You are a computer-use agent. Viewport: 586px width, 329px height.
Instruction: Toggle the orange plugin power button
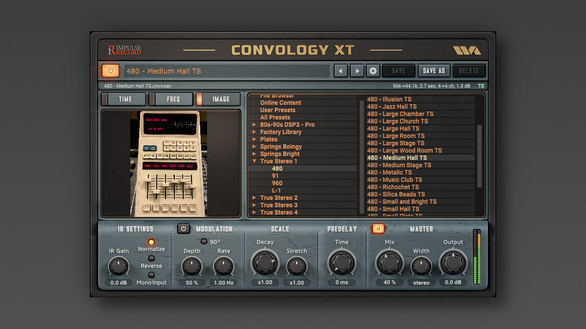[x=110, y=71]
